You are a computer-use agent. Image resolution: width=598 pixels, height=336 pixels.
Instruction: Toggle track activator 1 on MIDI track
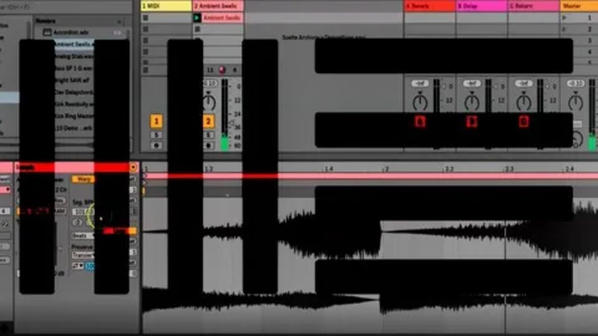pos(156,122)
